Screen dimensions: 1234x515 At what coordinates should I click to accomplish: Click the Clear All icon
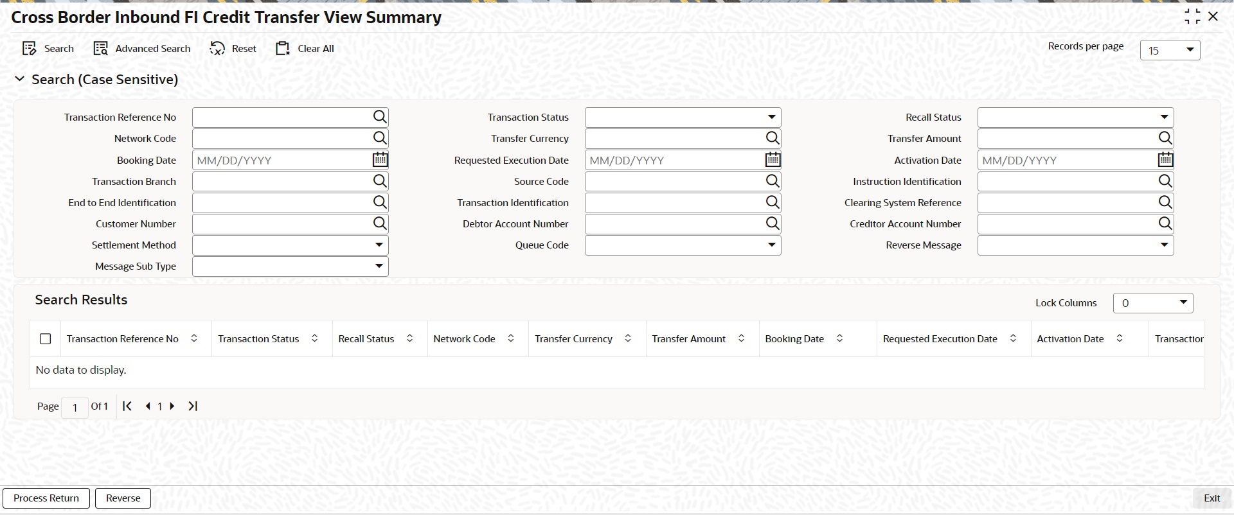283,49
